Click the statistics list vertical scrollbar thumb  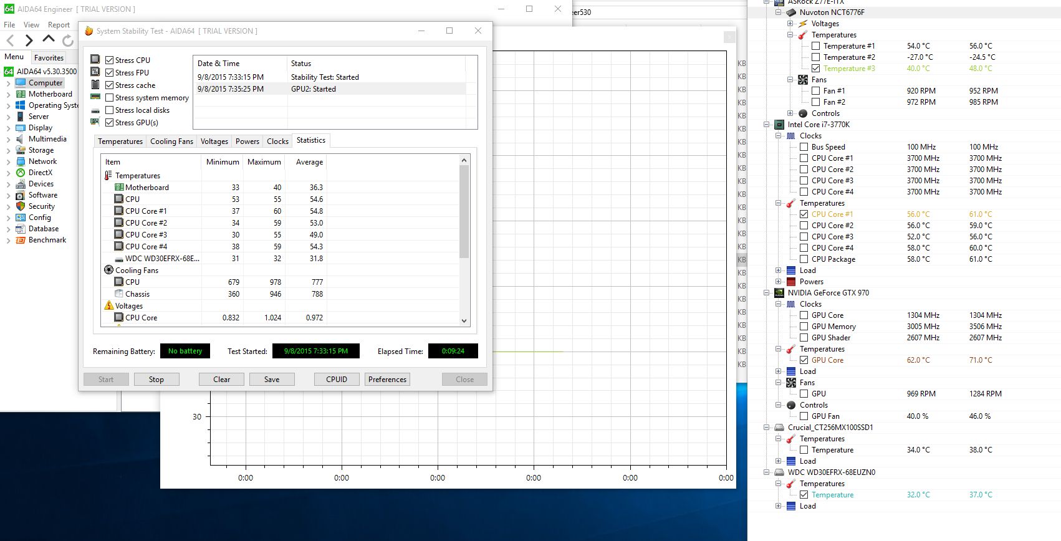pos(464,212)
